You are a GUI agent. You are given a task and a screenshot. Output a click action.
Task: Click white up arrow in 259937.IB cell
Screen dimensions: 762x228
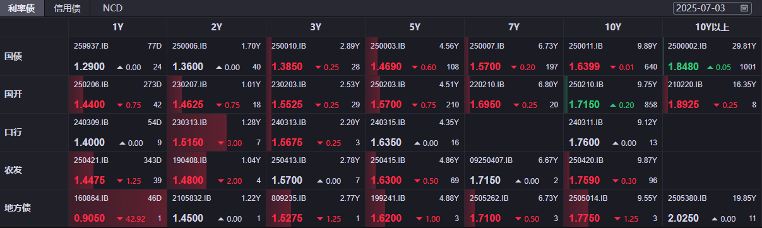(121, 67)
